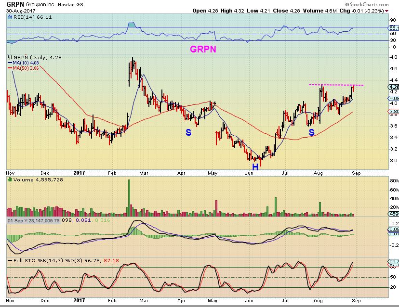
Task: Select the blue MA(10) legend line marker
Action: pyautogui.click(x=10, y=63)
